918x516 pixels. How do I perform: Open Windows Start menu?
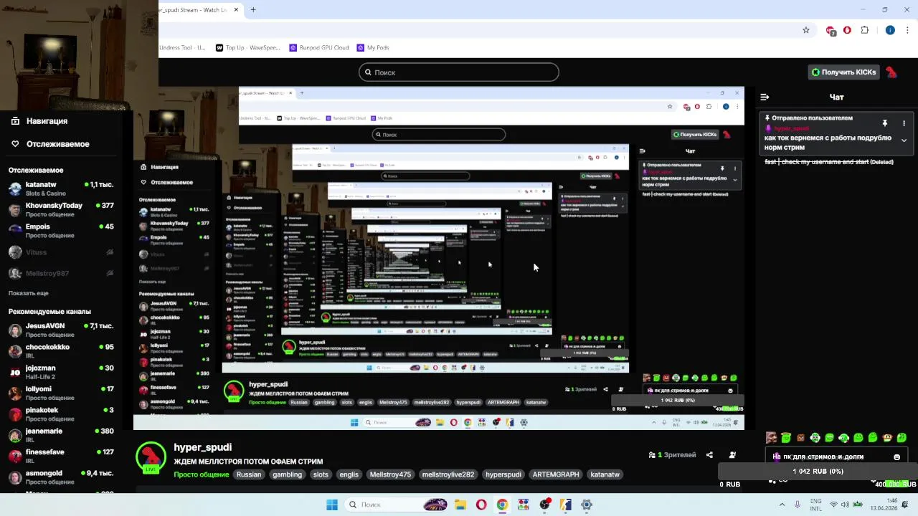(332, 505)
